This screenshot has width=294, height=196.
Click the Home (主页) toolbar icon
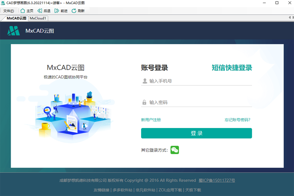[23, 11]
